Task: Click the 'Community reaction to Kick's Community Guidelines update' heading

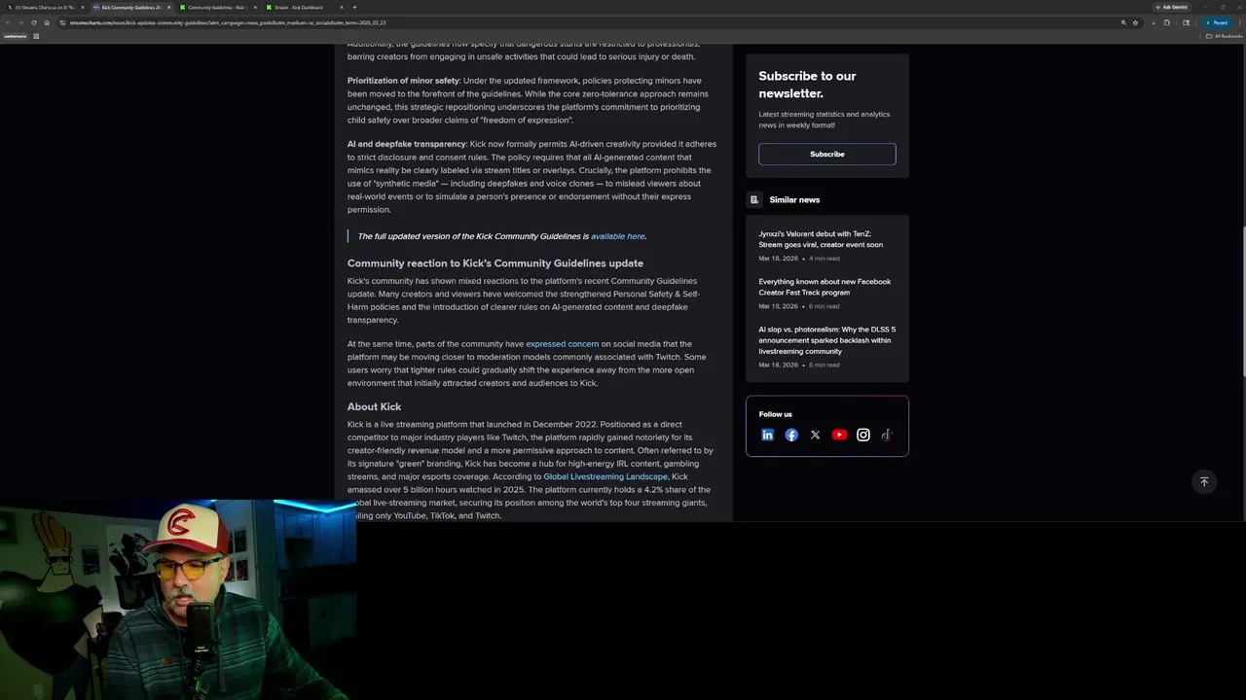Action: (x=495, y=263)
